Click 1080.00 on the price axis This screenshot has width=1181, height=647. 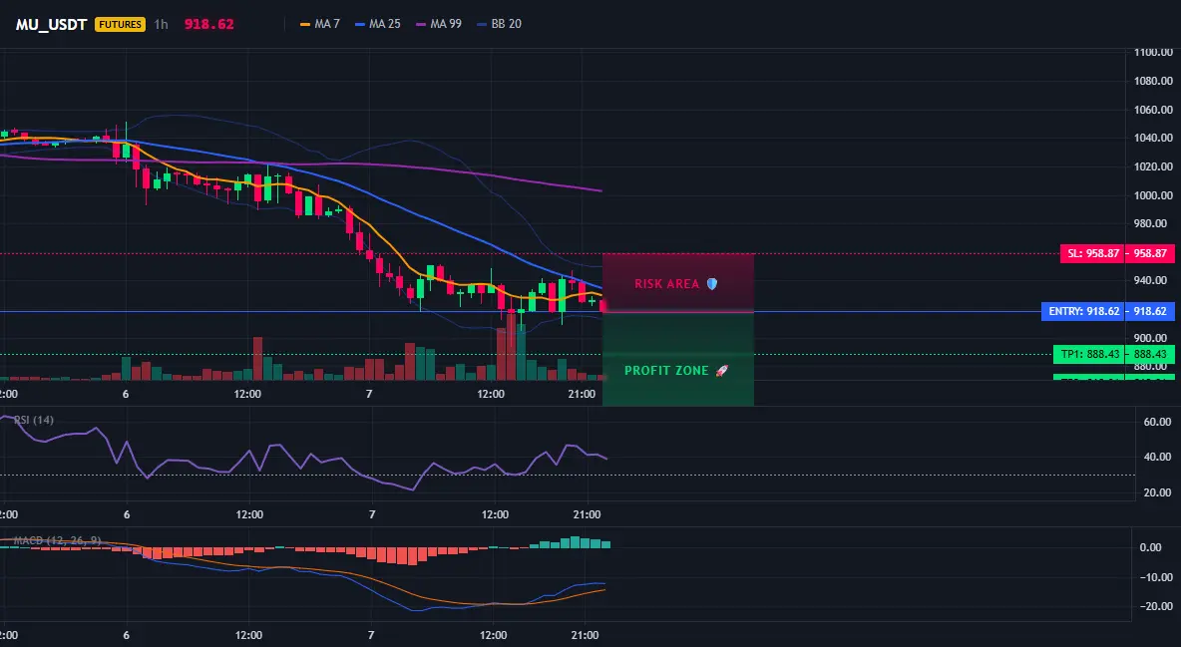coord(1153,82)
